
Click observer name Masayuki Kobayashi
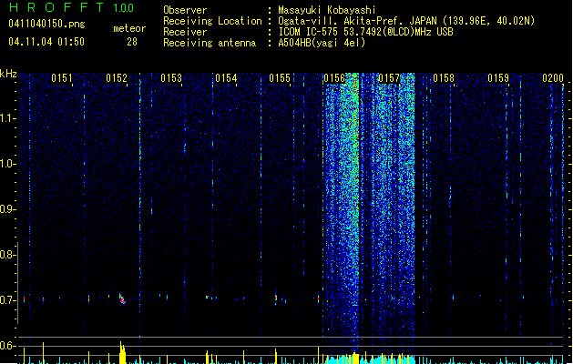tap(327, 10)
